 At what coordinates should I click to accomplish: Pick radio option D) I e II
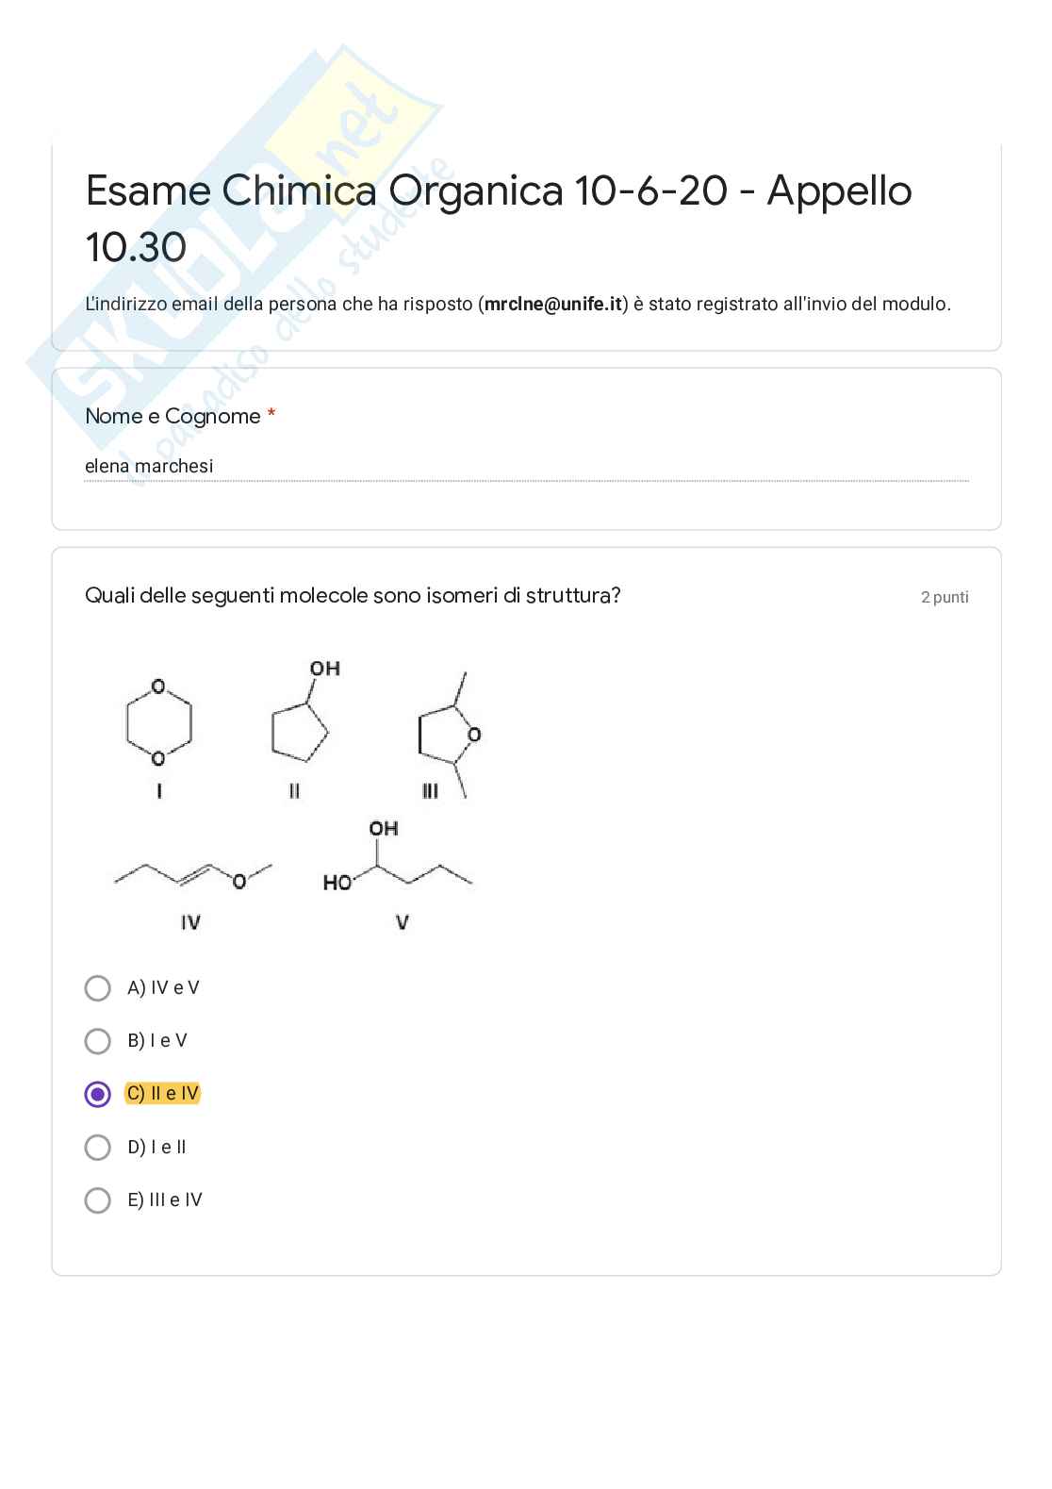98,1148
